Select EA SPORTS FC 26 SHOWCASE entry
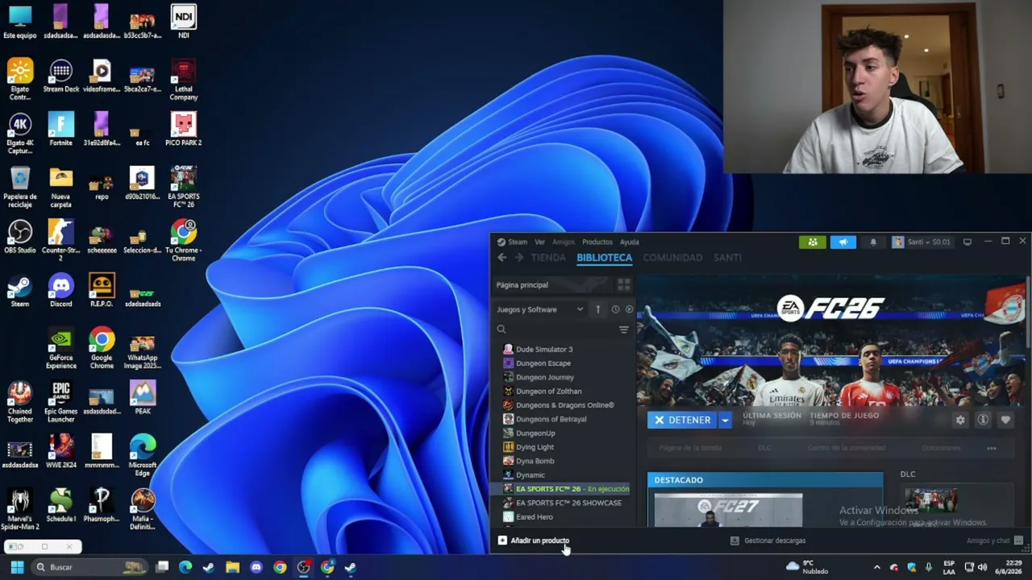Viewport: 1032px width, 580px height. [x=568, y=503]
